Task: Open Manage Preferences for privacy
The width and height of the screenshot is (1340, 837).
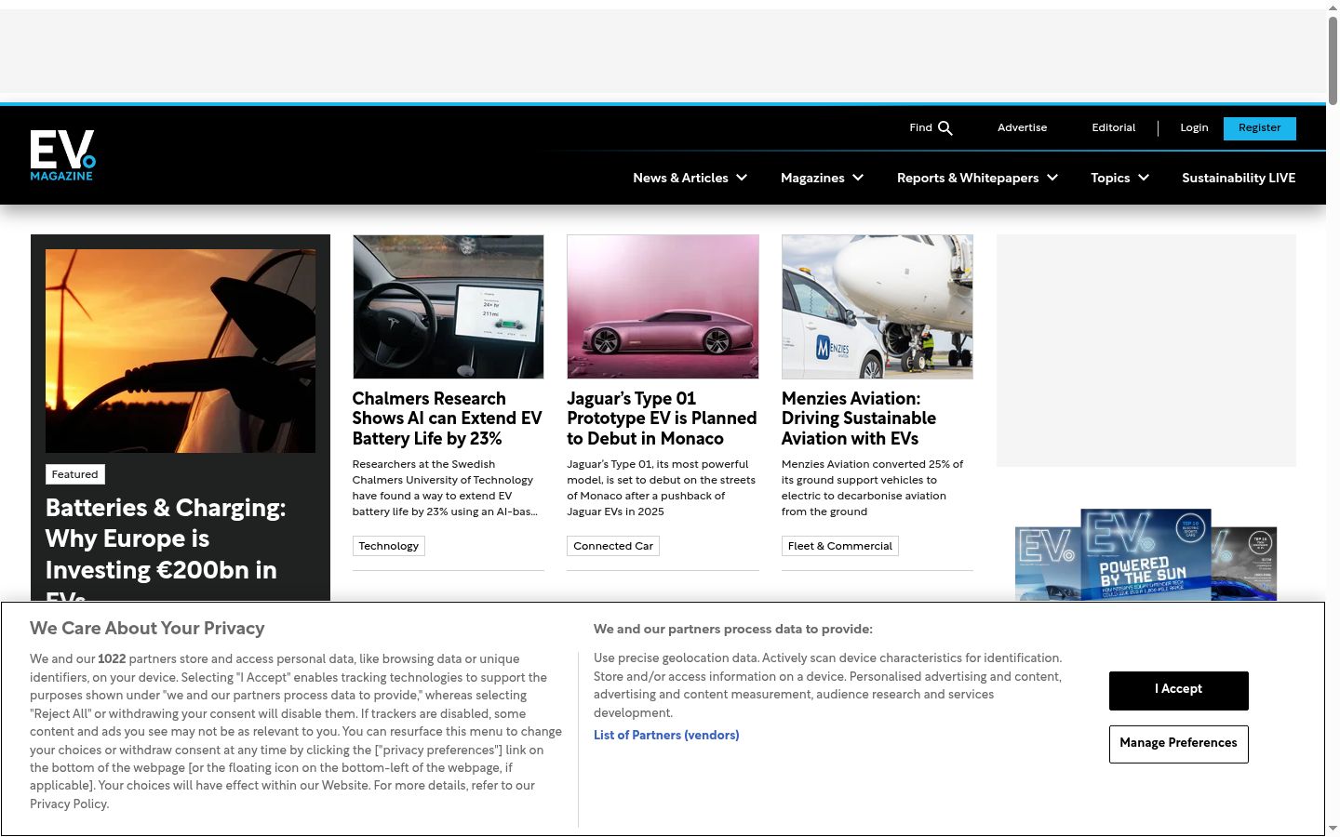Action: click(1179, 744)
